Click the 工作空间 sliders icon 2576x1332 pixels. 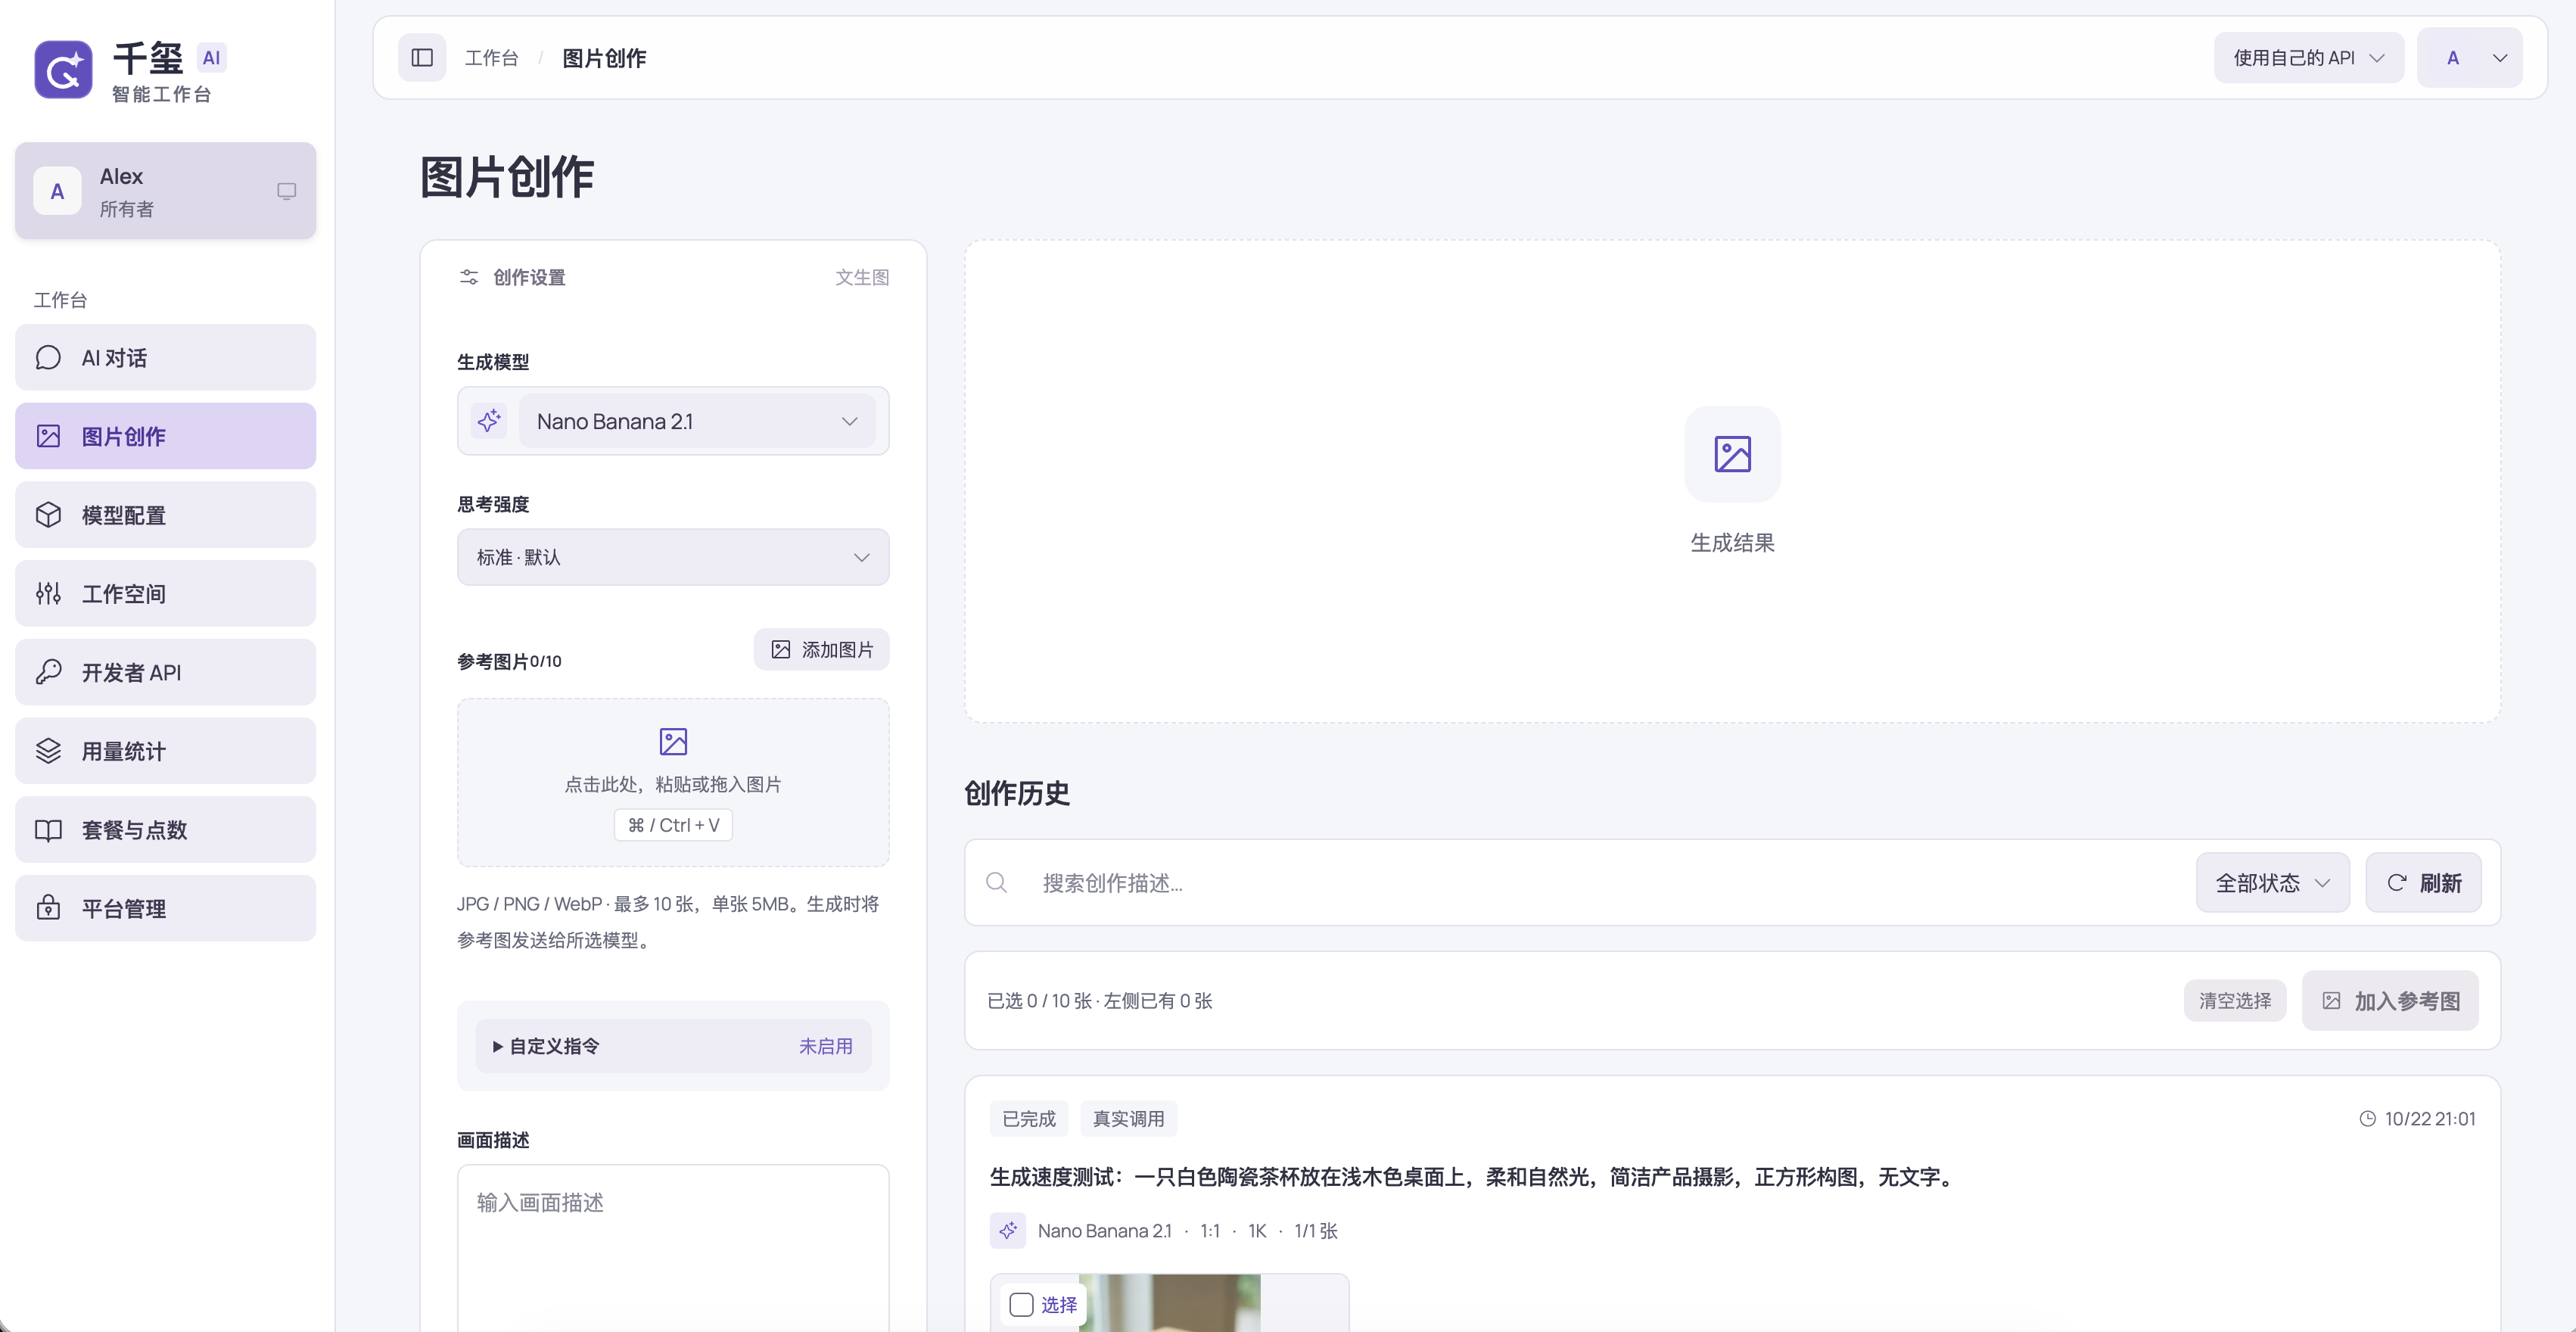click(48, 594)
